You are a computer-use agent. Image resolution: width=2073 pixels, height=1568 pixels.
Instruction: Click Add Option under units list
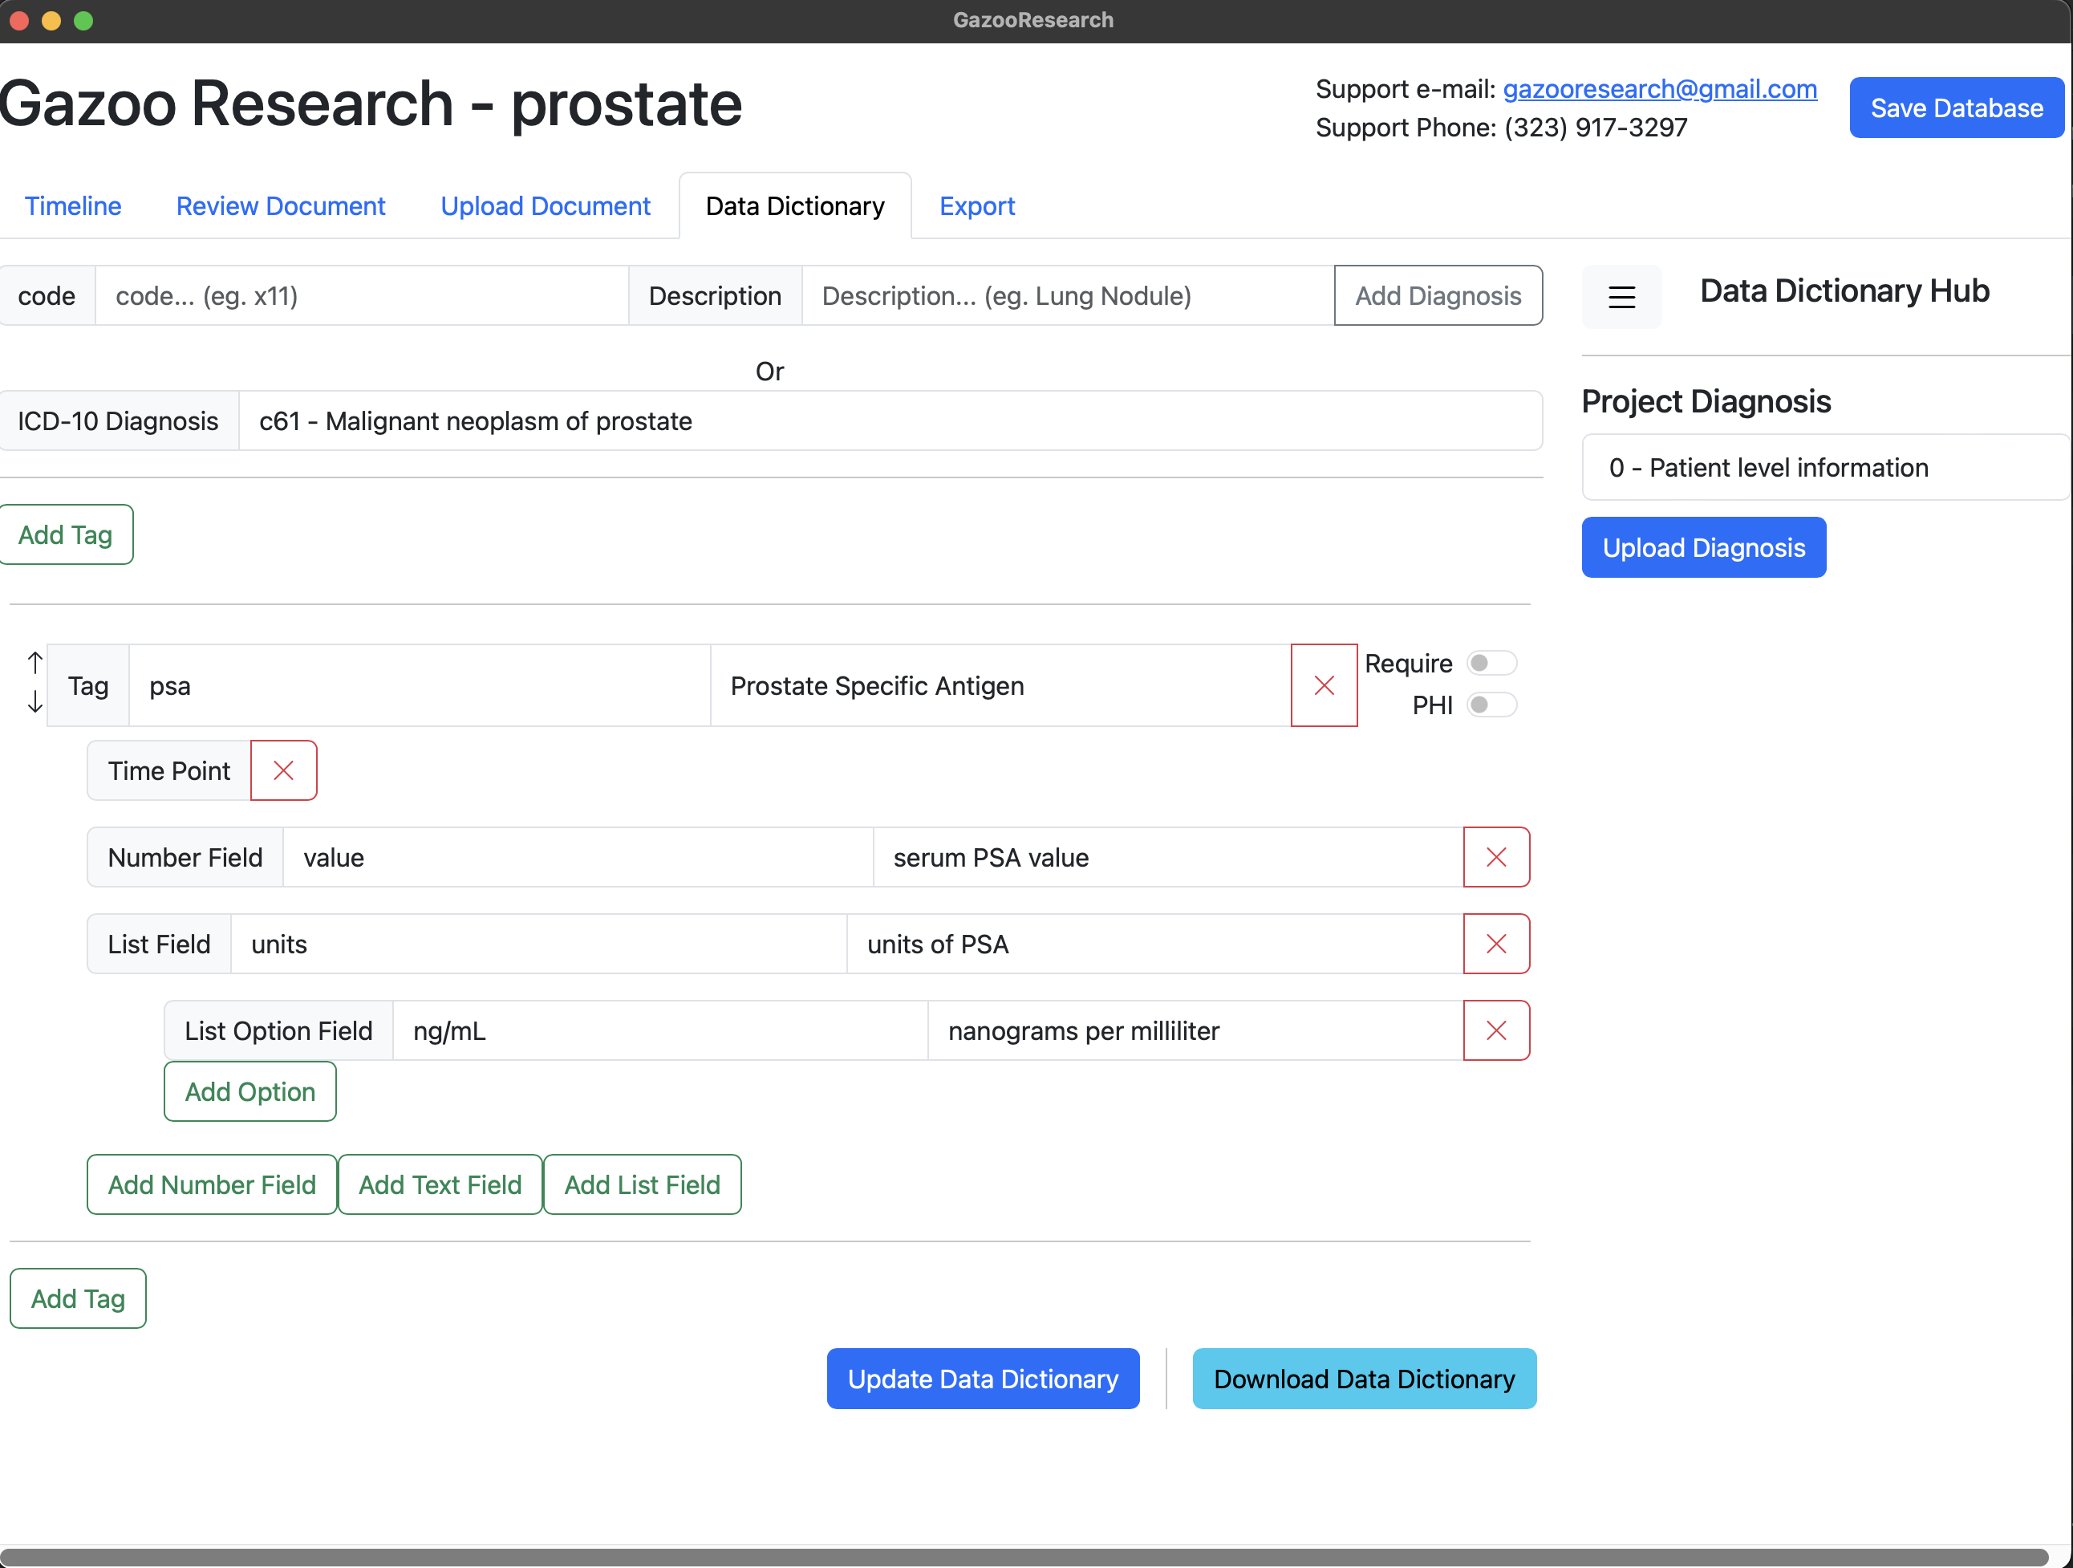[249, 1092]
